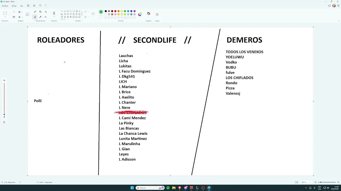Click the zoom in magnifier in status bar

click(338, 182)
